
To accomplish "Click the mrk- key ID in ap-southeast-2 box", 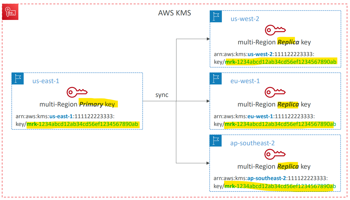I will point(281,186).
